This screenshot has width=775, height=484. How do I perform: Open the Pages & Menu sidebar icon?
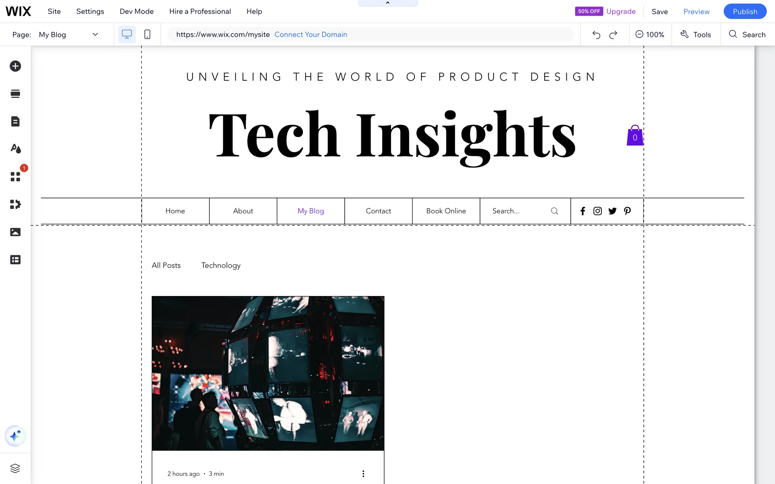click(15, 121)
